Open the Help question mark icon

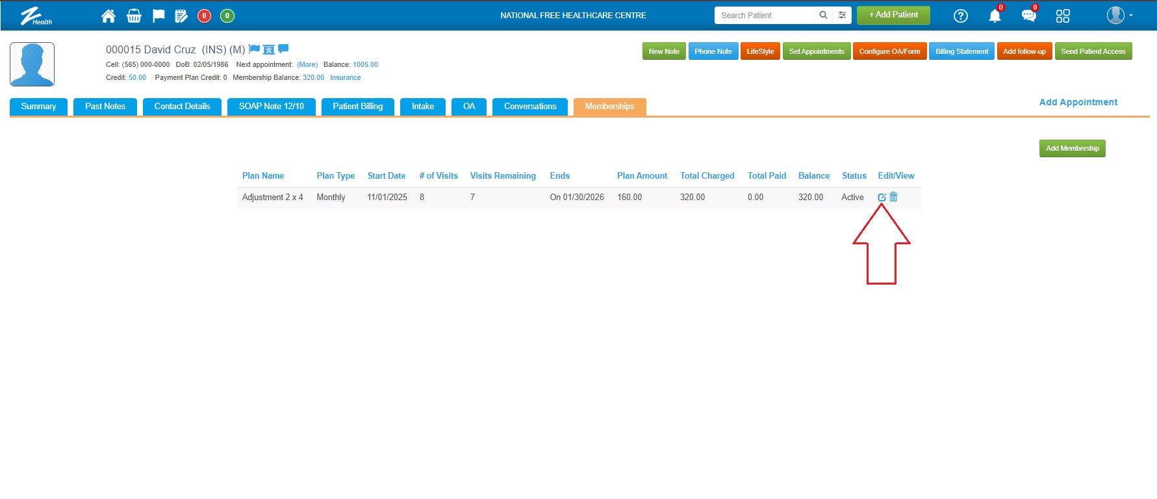(x=960, y=16)
